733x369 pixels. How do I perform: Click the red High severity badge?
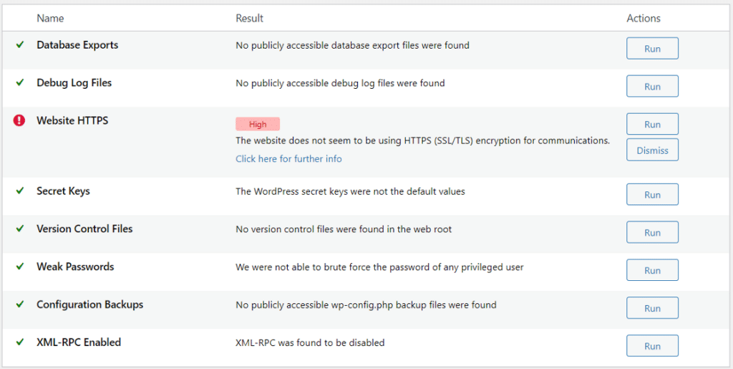click(x=258, y=125)
